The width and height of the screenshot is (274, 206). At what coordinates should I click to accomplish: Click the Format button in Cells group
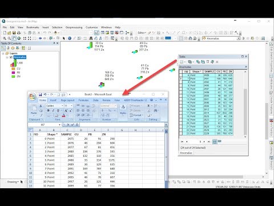click(x=136, y=115)
